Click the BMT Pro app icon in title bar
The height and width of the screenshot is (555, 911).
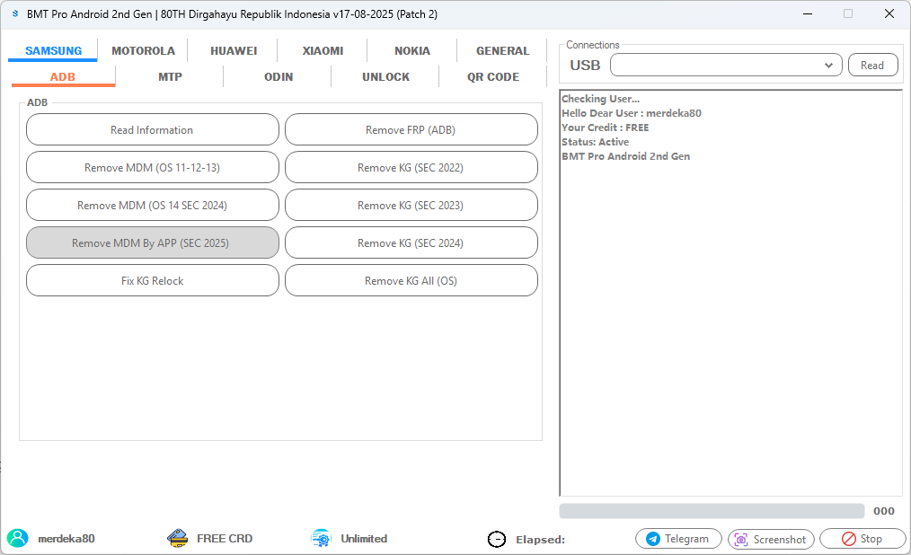[x=14, y=13]
